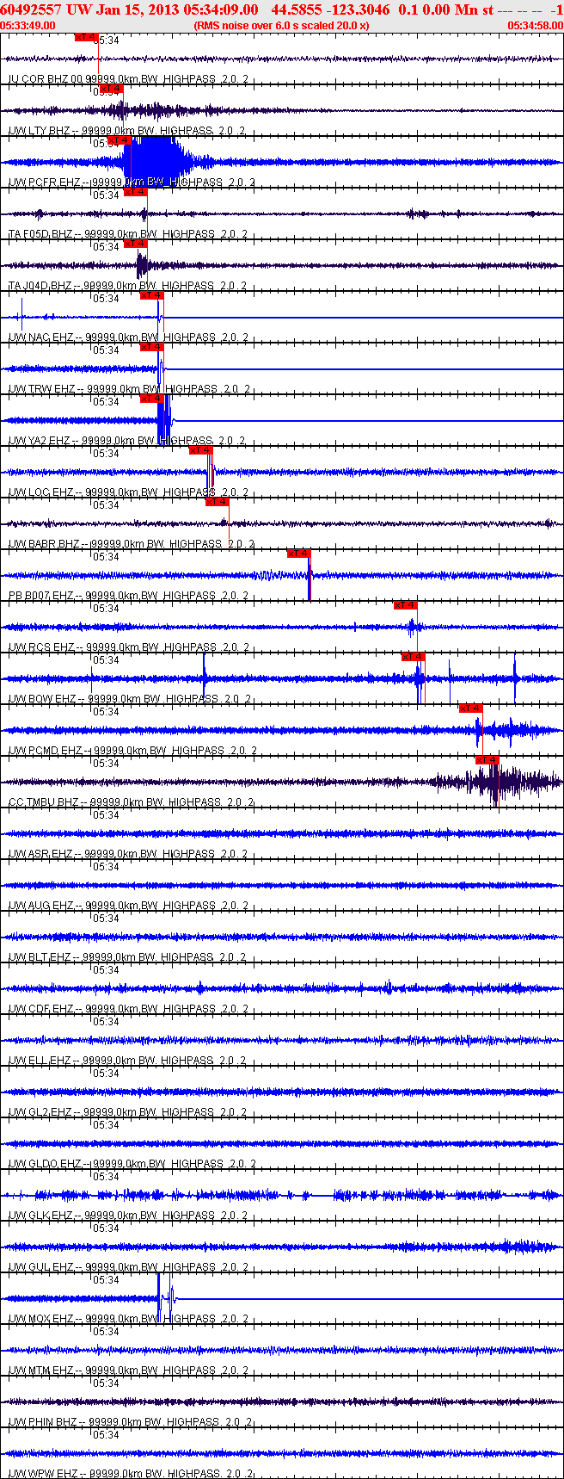
Task: Select the pick marker on UW BABR trace
Action: click(218, 502)
